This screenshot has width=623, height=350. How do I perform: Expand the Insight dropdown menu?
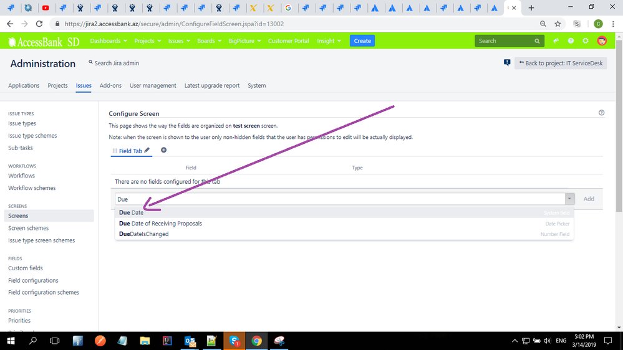(329, 41)
